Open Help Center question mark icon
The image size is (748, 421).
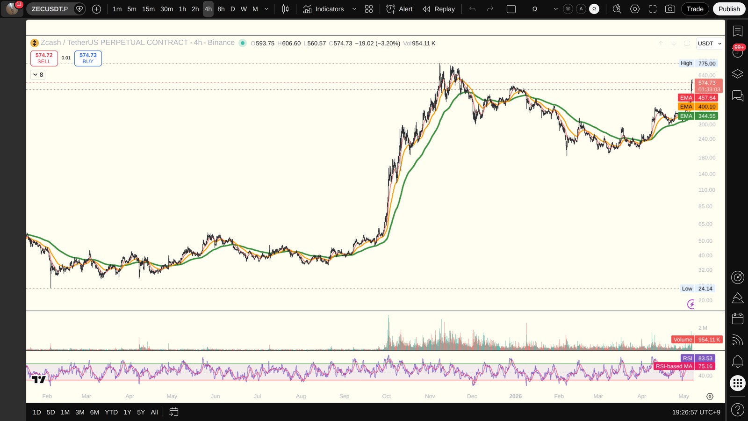point(738,410)
